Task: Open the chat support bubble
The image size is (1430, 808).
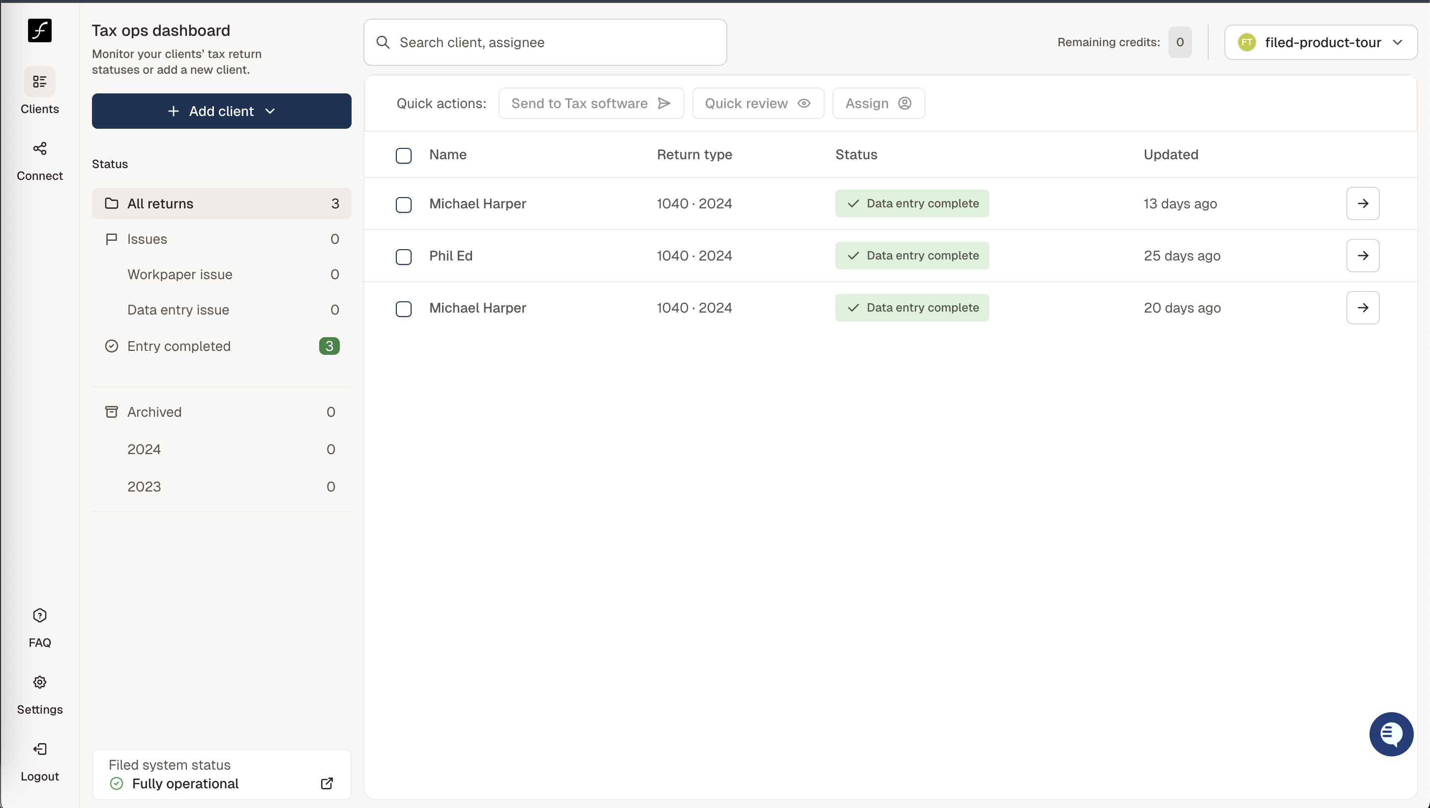Action: click(x=1391, y=734)
